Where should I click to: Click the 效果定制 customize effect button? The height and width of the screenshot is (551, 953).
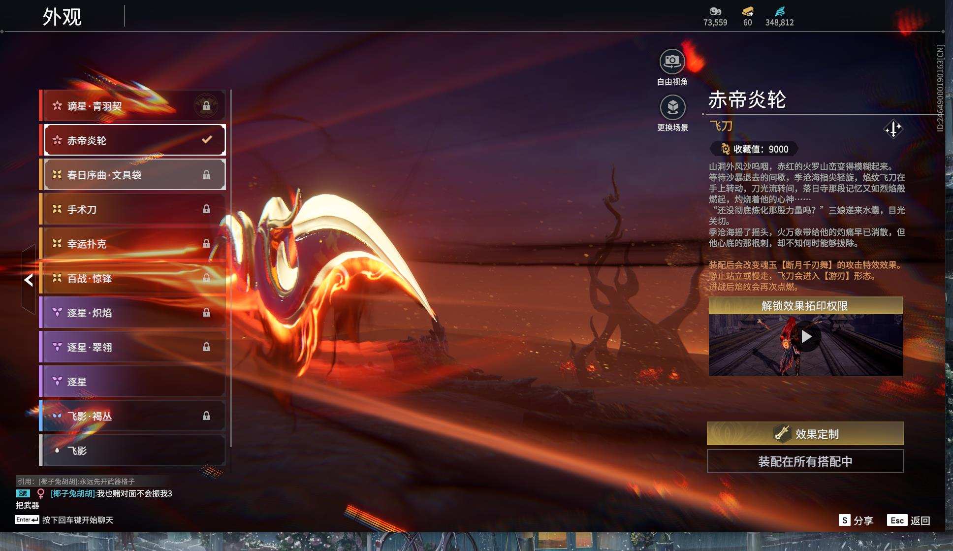coord(805,434)
